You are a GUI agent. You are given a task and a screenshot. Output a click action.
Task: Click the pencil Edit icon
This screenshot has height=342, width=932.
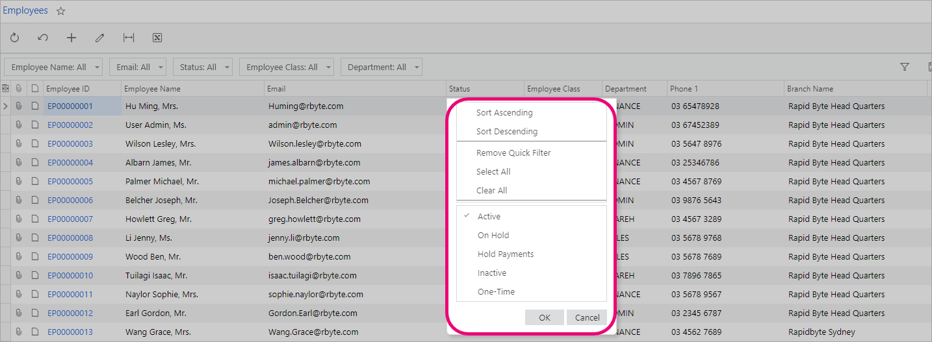pyautogui.click(x=99, y=38)
